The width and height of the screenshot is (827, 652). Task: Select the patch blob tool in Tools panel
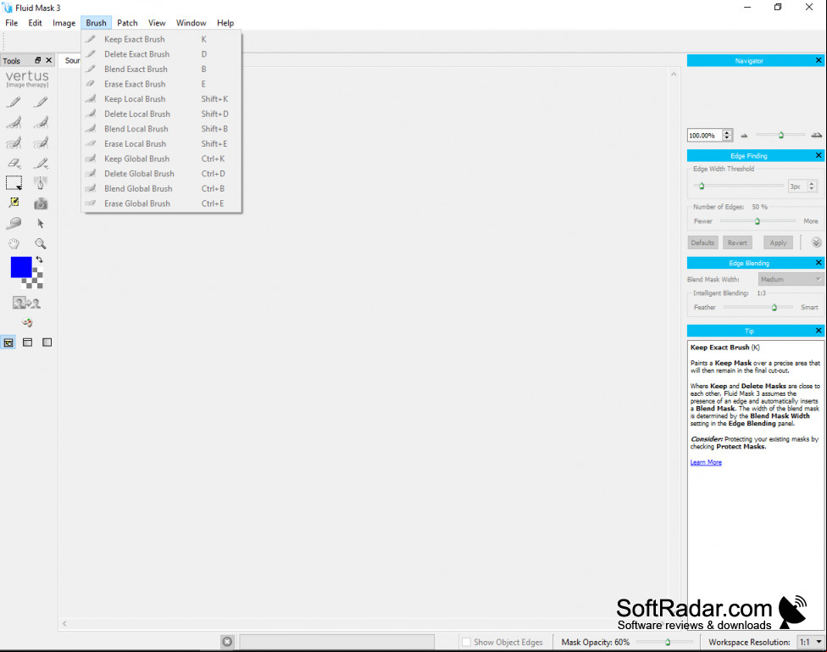tap(14, 223)
